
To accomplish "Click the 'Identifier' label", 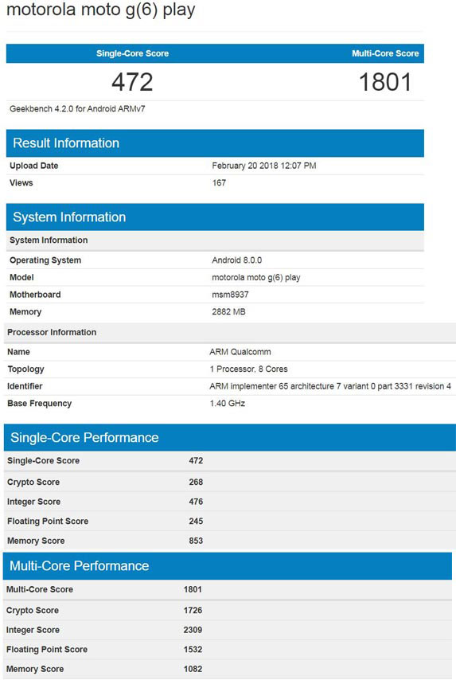I will tap(25, 386).
